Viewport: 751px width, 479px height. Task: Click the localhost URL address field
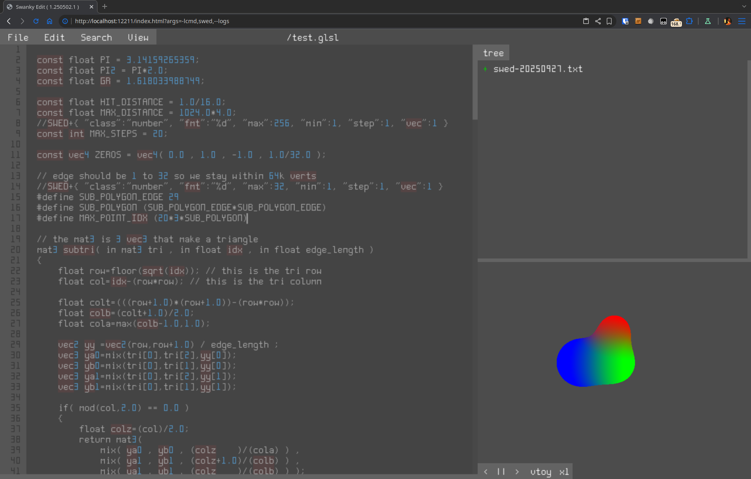(152, 21)
